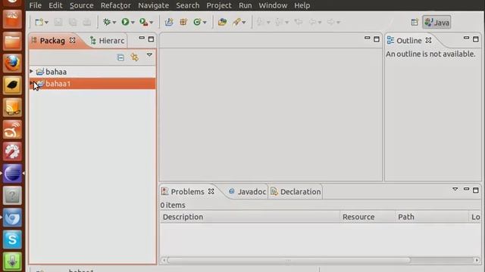Screen dimensions: 485x272
Task: Click the New Java Class icon
Action: [x=197, y=22]
